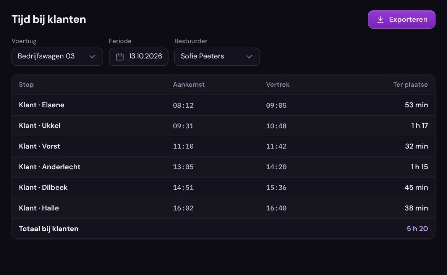Click arrival time 14:51
Viewport: 447px width, 275px height.
tap(183, 188)
